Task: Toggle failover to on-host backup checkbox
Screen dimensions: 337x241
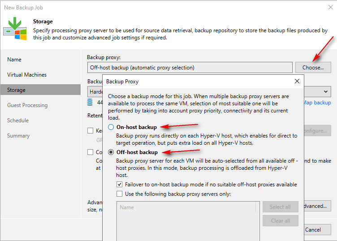Action: pyautogui.click(x=119, y=185)
